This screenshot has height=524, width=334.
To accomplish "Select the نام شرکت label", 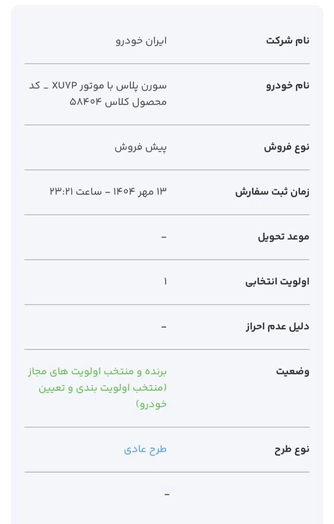I will [288, 41].
